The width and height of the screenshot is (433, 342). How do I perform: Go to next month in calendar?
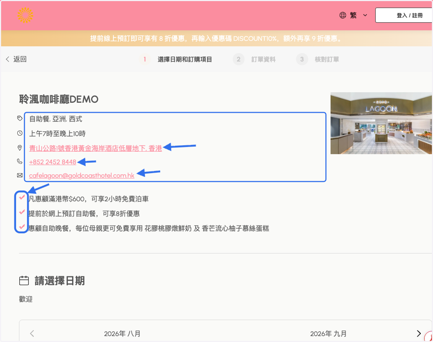(419, 333)
